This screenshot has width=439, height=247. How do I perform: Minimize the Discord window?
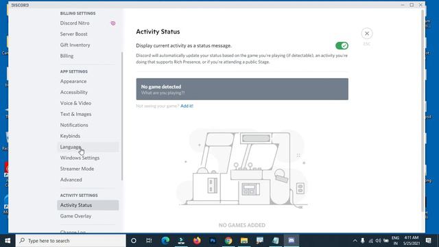click(403, 5)
